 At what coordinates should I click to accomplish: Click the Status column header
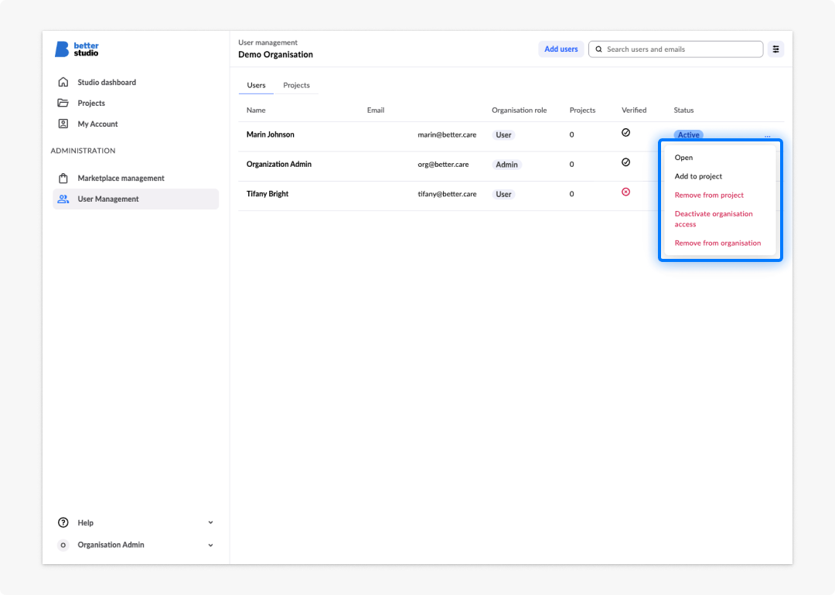(x=683, y=110)
